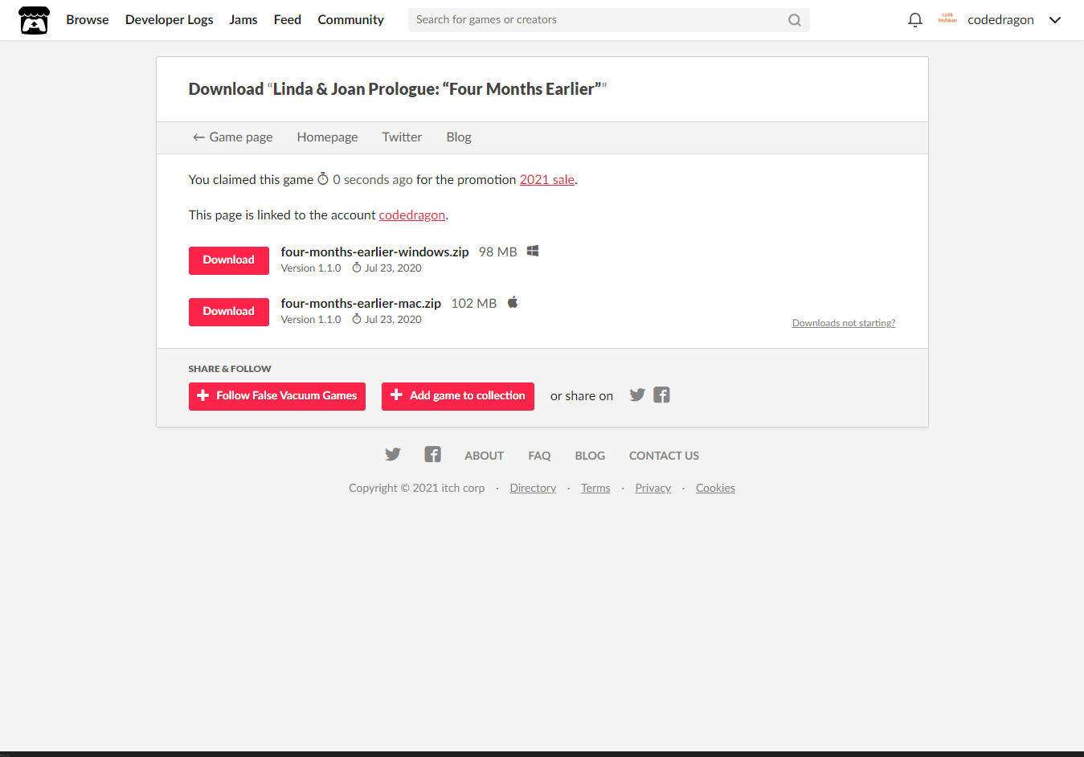Return to the Game page
The height and width of the screenshot is (757, 1084).
[x=232, y=137]
